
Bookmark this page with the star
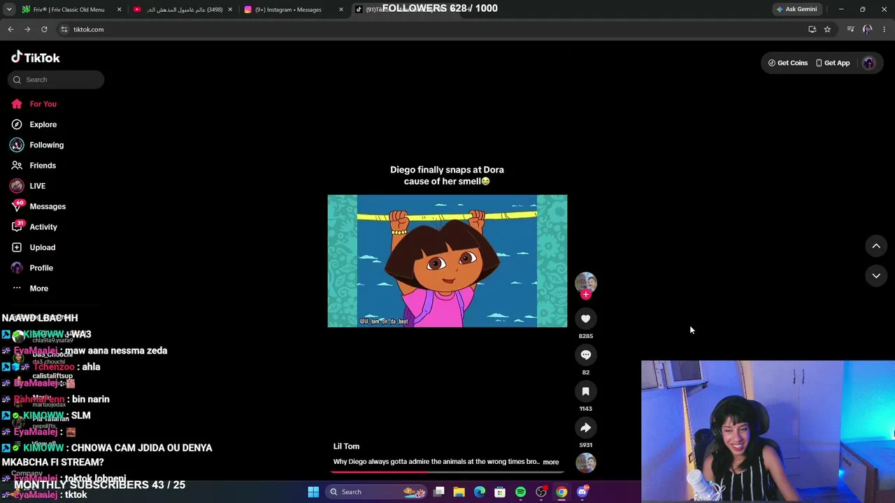click(827, 29)
